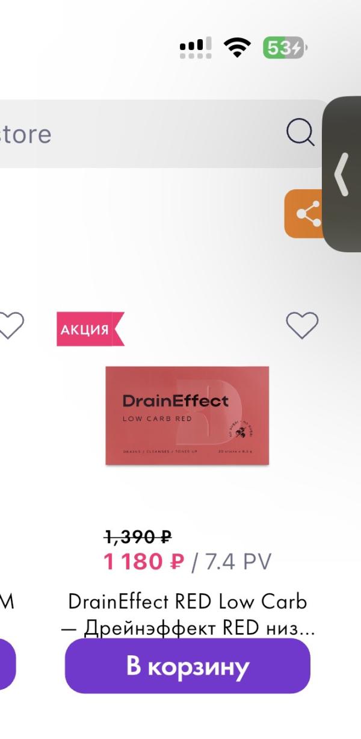Tap the crossed-out 1,390 ₽ old price

pyautogui.click(x=138, y=535)
